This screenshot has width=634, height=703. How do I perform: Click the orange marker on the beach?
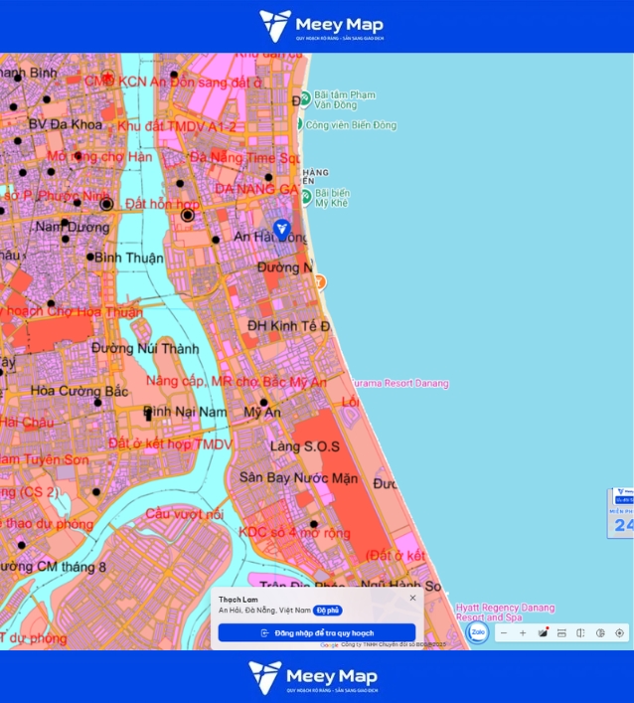[319, 282]
